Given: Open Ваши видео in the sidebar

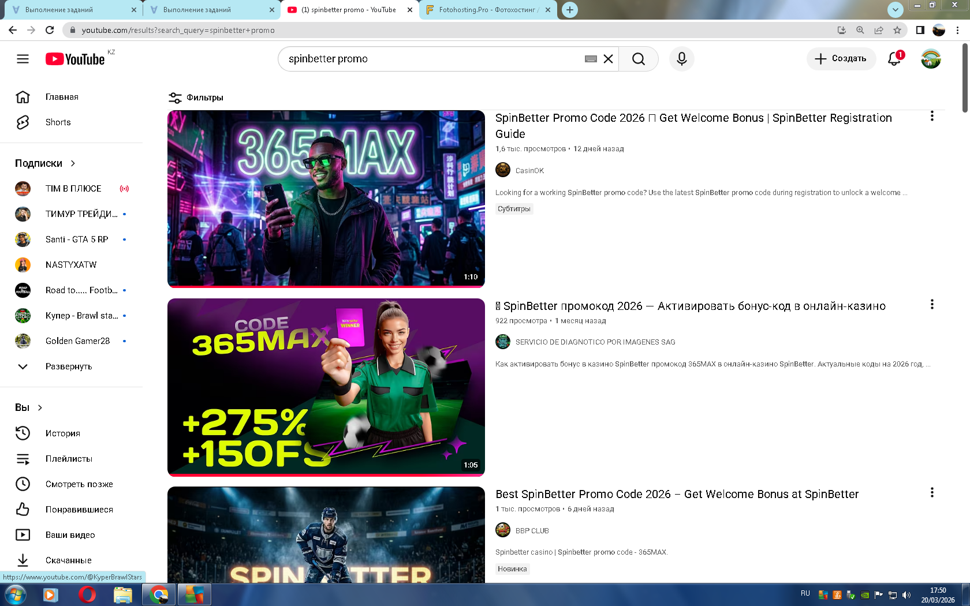Looking at the screenshot, I should pos(71,535).
